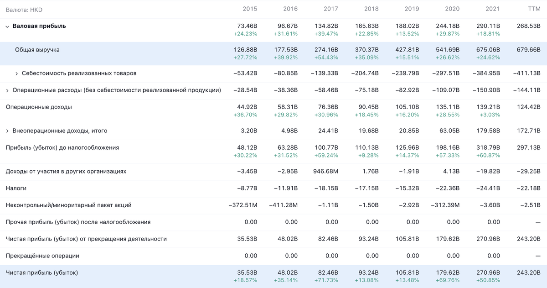Viewport: 547px width, 288px height.
Task: Select the TTM column header
Action: [x=534, y=9]
